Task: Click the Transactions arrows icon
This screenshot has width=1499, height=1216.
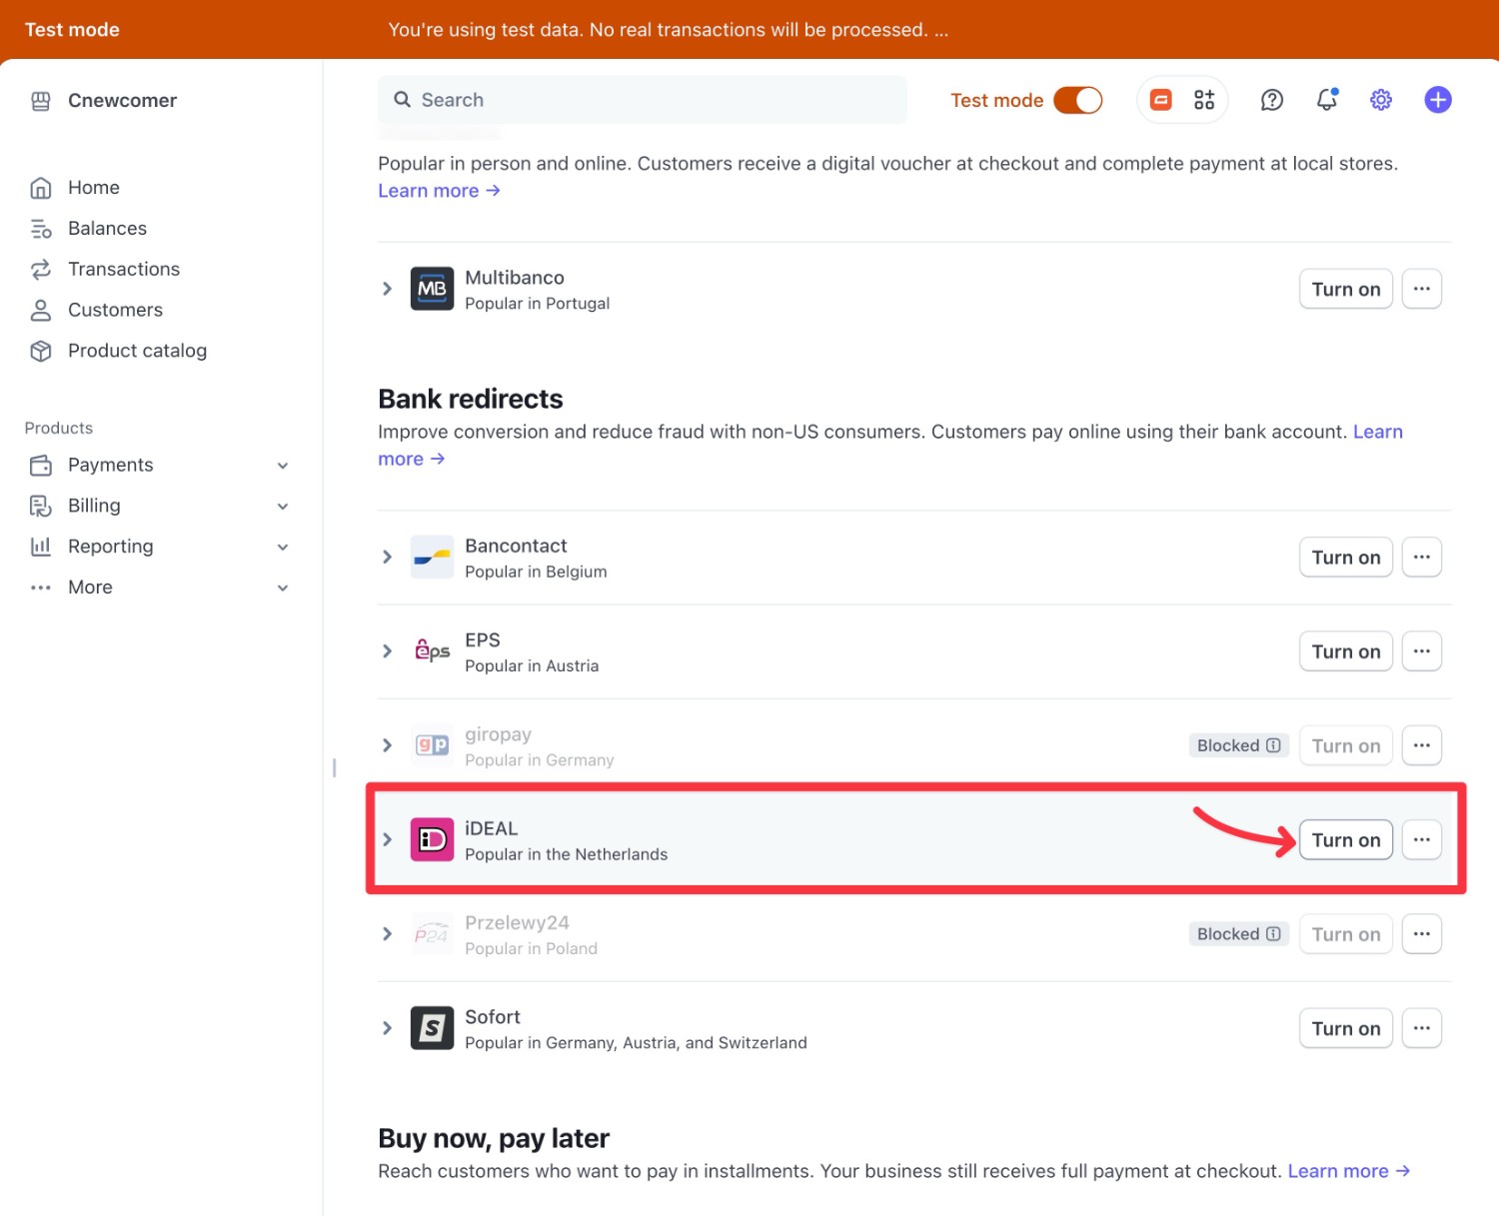Action: tap(41, 270)
